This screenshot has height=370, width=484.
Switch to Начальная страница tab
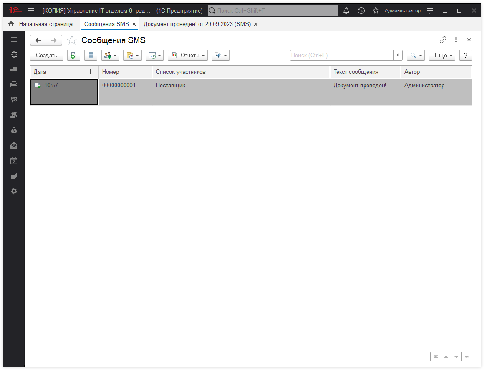pyautogui.click(x=41, y=24)
